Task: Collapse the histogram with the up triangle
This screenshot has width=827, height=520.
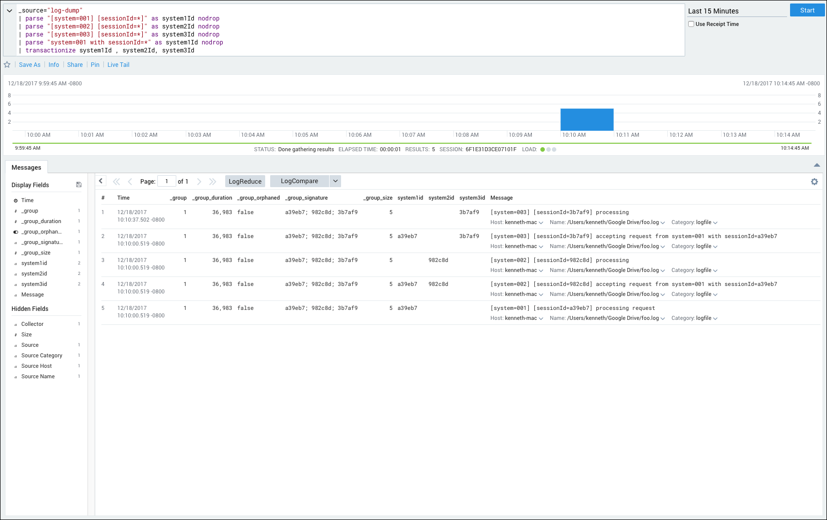Action: click(817, 165)
